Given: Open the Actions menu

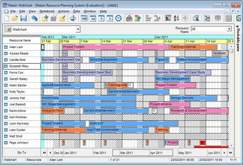Looking at the screenshot, I should coord(64,11).
